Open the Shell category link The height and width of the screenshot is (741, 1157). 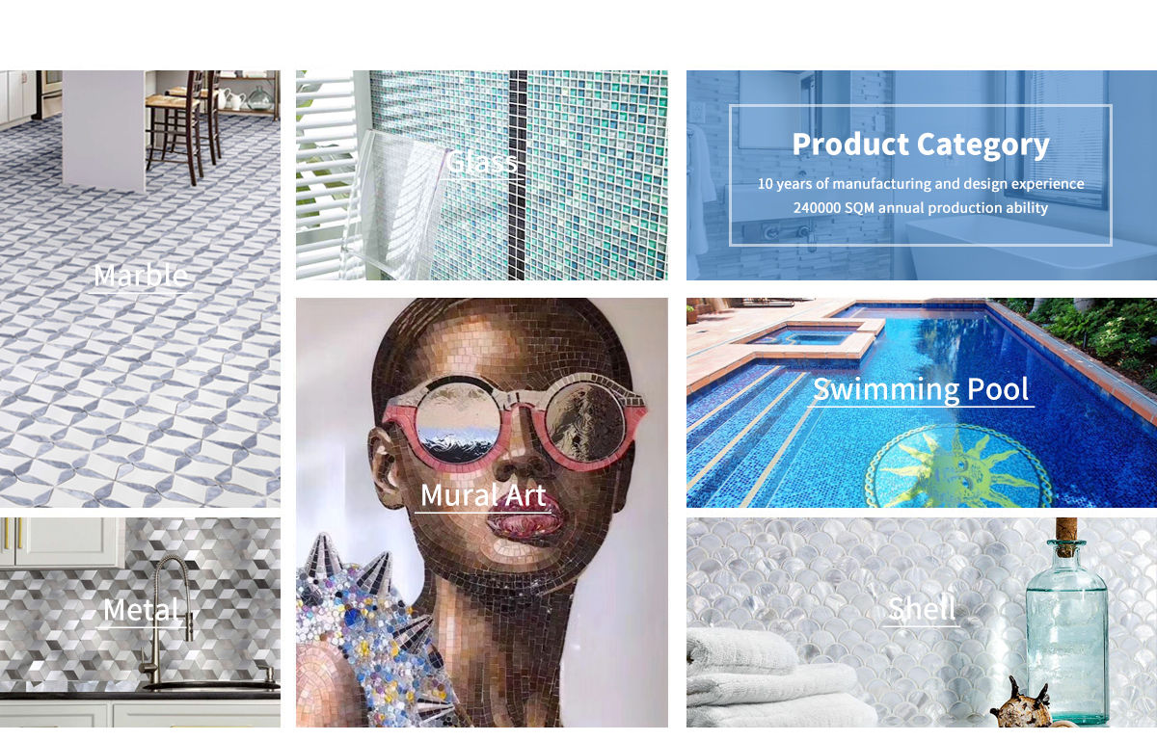pyautogui.click(x=922, y=609)
